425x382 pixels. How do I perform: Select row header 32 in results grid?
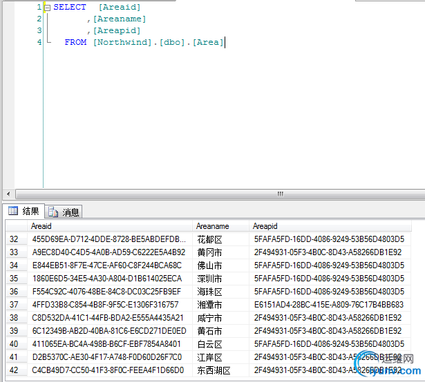tap(17, 239)
